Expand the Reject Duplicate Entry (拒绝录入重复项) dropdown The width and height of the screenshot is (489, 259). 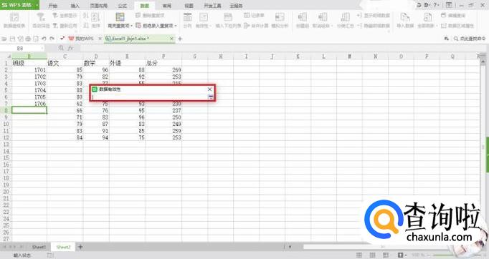(x=156, y=26)
